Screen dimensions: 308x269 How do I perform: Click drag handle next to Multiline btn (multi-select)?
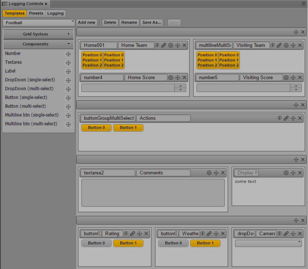(x=68, y=124)
